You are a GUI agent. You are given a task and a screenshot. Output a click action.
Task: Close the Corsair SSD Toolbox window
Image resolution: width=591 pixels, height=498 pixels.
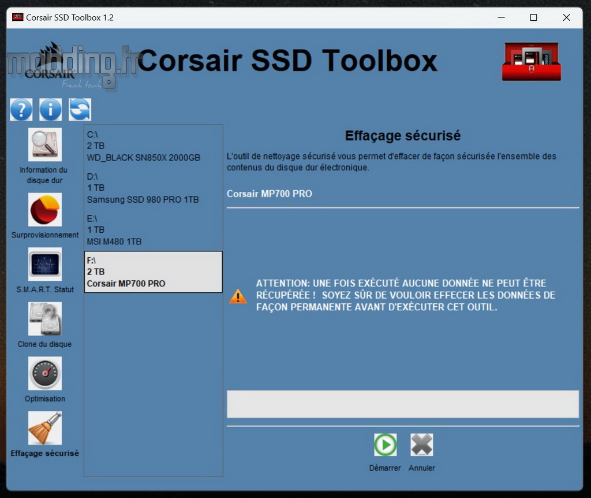click(x=566, y=17)
